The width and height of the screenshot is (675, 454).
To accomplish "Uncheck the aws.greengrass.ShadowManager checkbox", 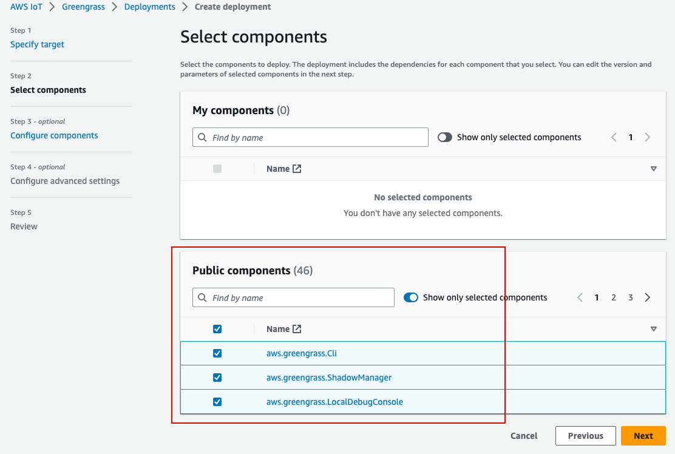I will (217, 378).
